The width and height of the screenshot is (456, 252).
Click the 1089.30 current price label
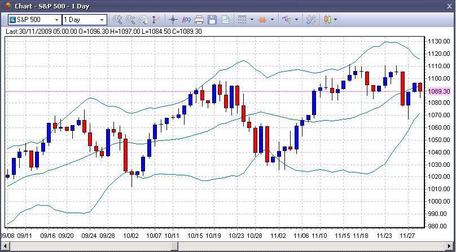439,91
